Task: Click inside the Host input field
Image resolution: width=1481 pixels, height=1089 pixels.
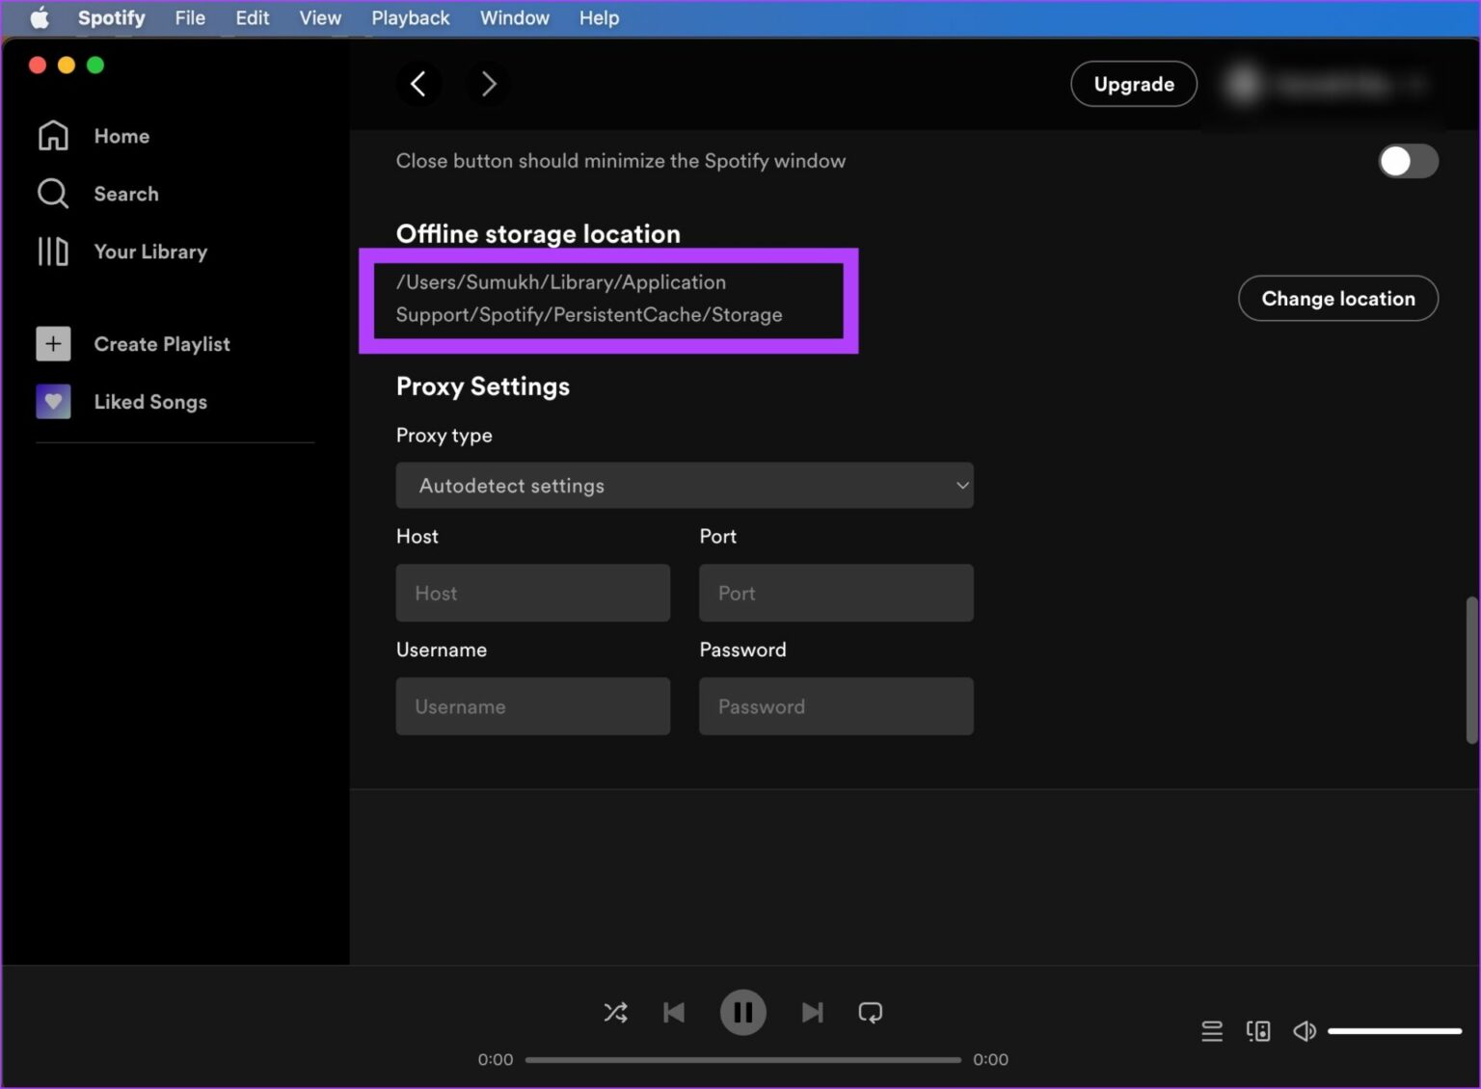Action: pyautogui.click(x=532, y=593)
